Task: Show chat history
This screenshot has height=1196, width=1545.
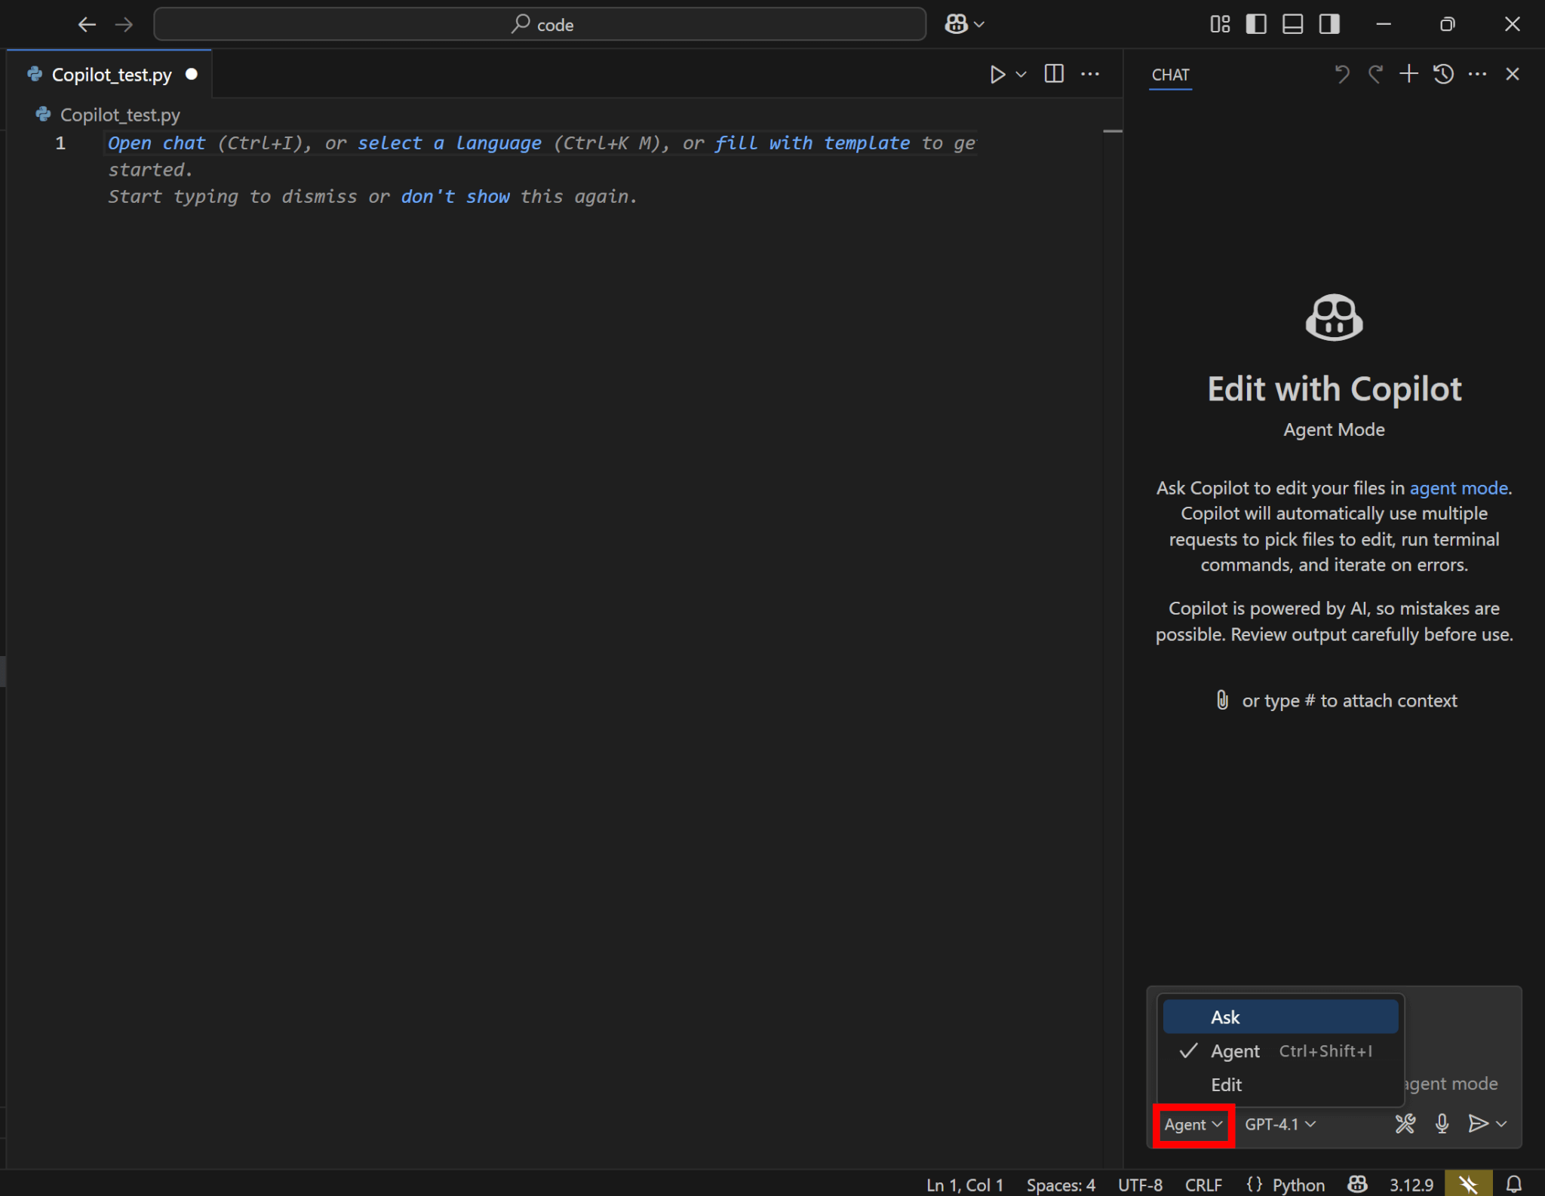Action: coord(1443,74)
